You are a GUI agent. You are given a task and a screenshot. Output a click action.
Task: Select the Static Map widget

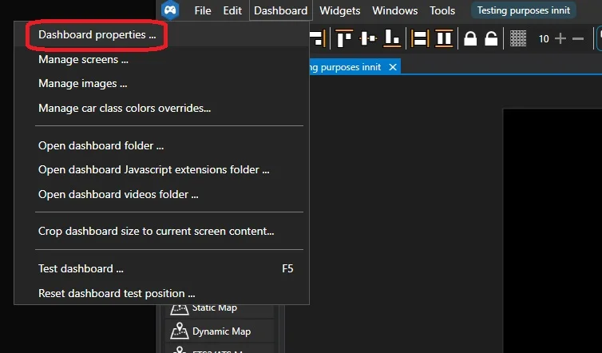click(x=220, y=310)
